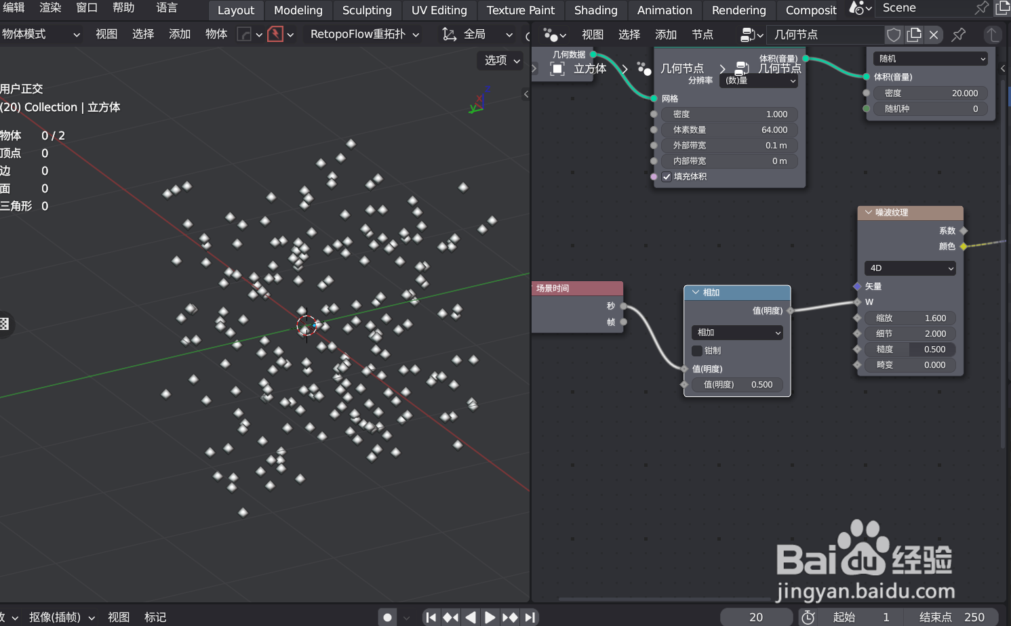This screenshot has height=626, width=1011.
Task: Switch to the Modeling workspace tab
Action: point(298,10)
